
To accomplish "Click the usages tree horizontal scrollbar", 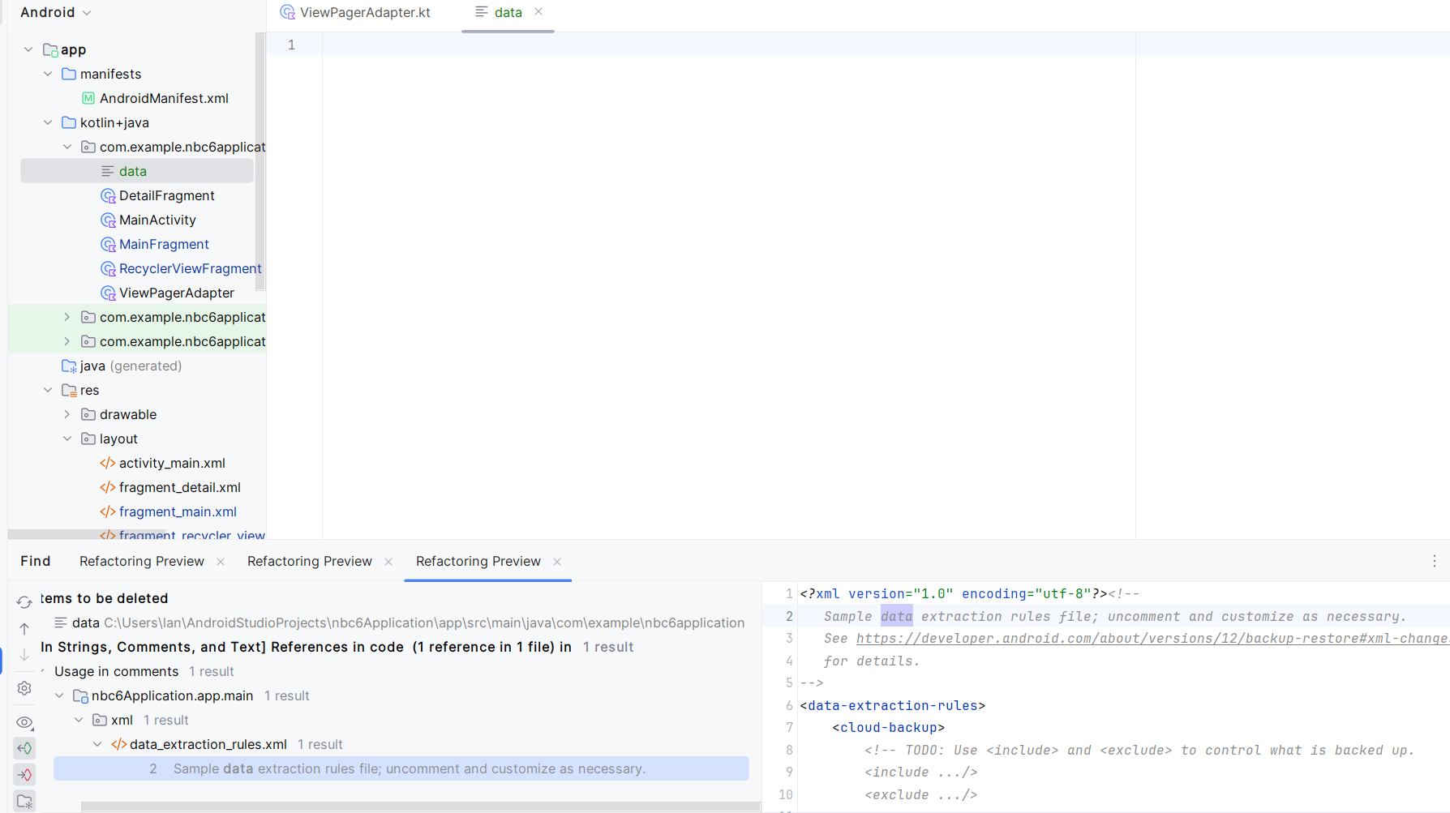I will click(x=420, y=807).
